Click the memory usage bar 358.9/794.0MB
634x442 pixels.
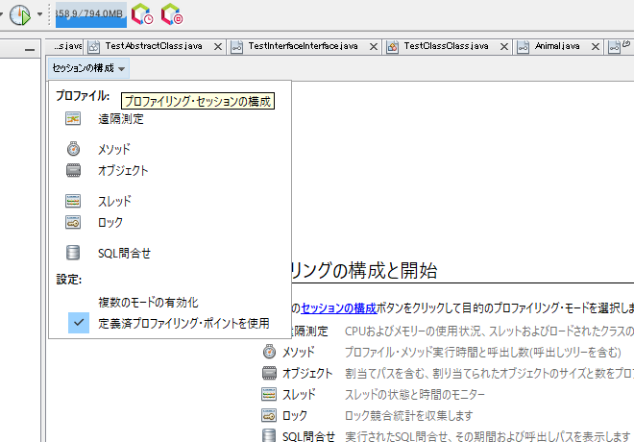pos(91,15)
